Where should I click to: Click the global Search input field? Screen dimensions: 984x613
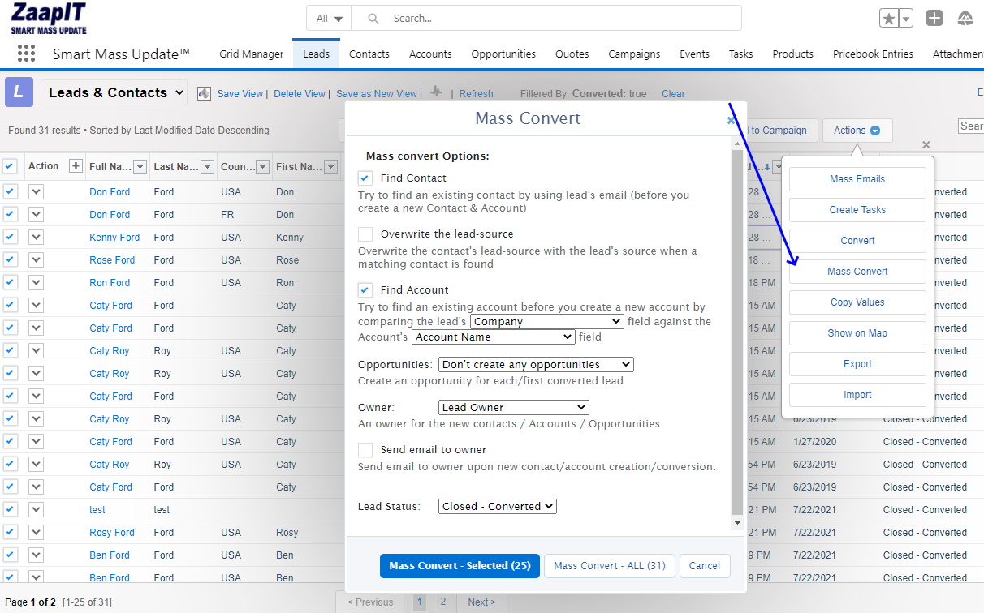[x=560, y=18]
